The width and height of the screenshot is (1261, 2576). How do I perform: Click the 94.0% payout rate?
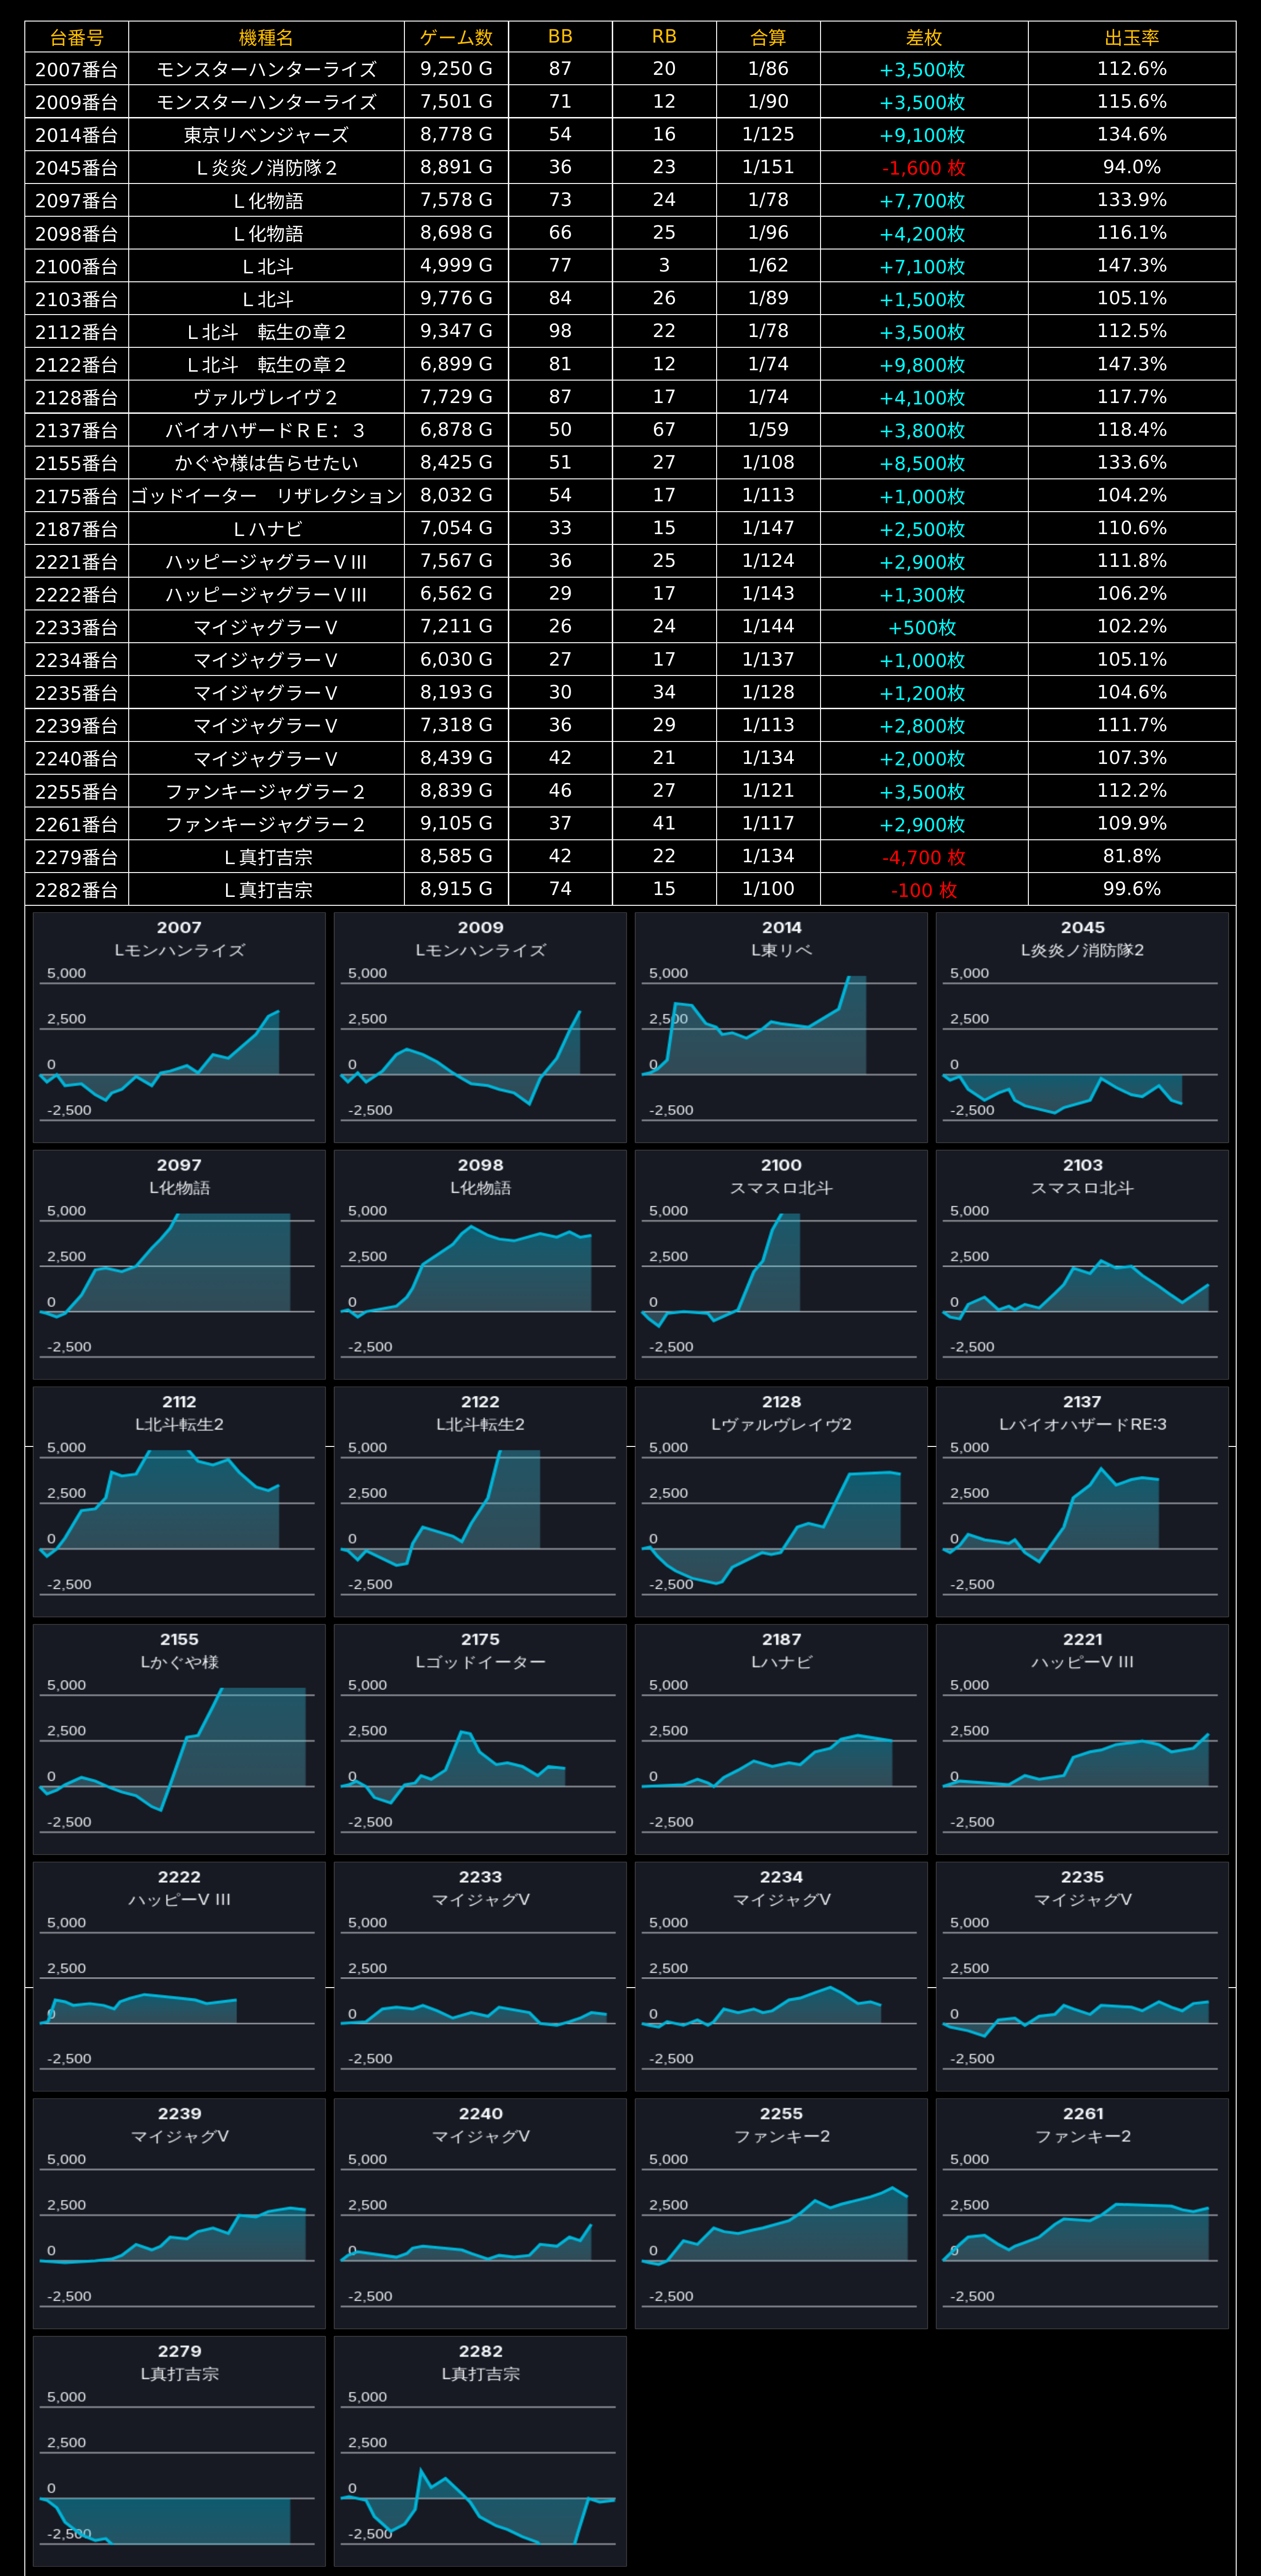(1132, 168)
